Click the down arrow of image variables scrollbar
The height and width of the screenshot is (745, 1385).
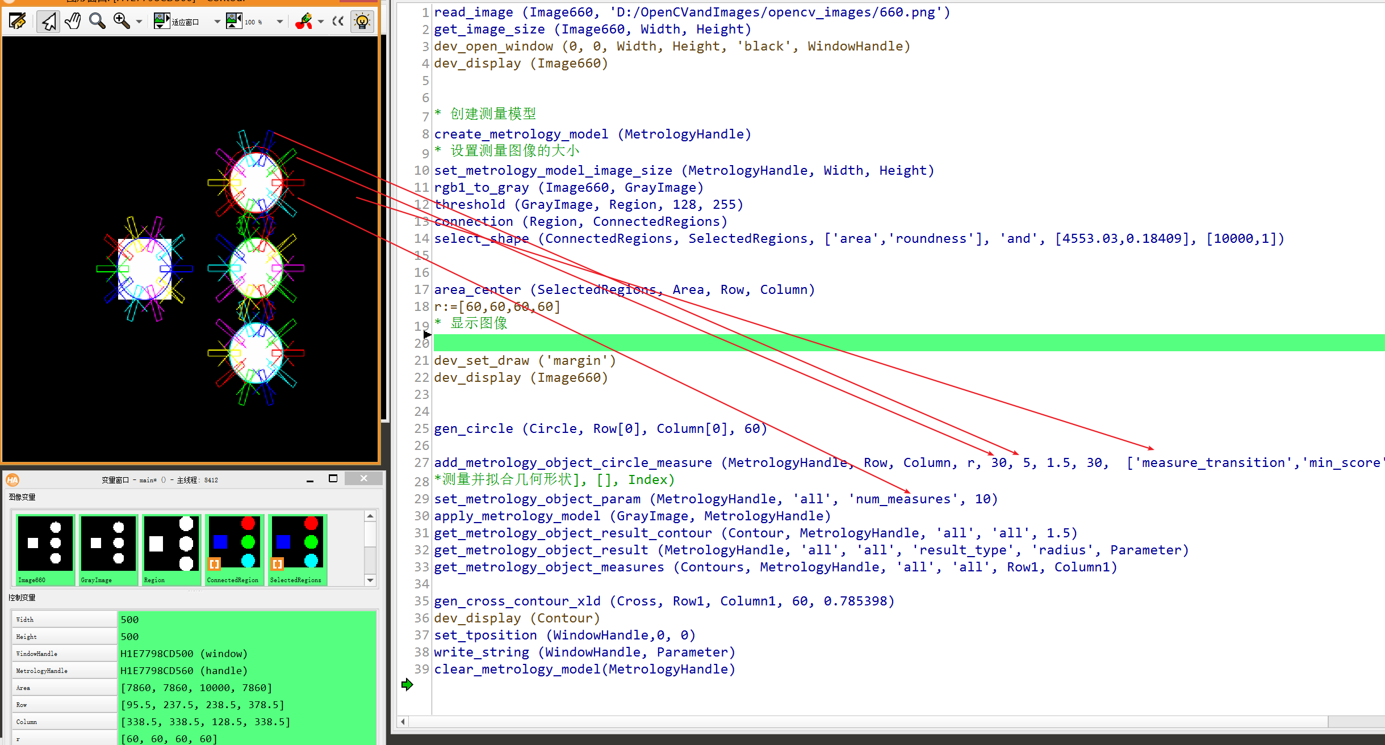coord(370,580)
